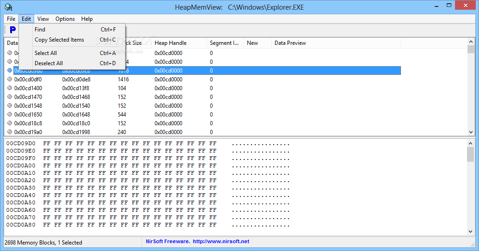Open the Help menu
The image size is (479, 251).
(87, 18)
